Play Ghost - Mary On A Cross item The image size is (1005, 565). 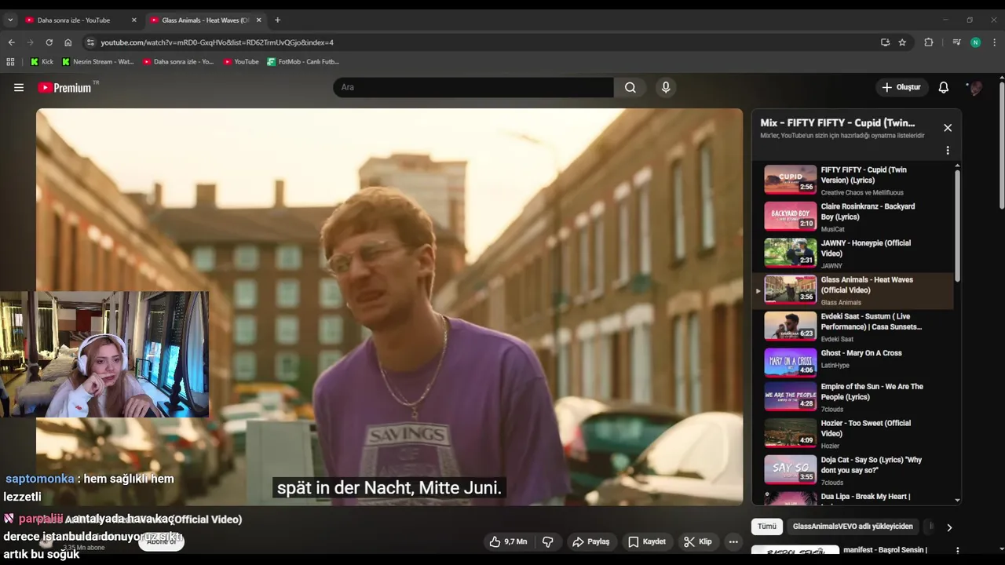(854, 363)
